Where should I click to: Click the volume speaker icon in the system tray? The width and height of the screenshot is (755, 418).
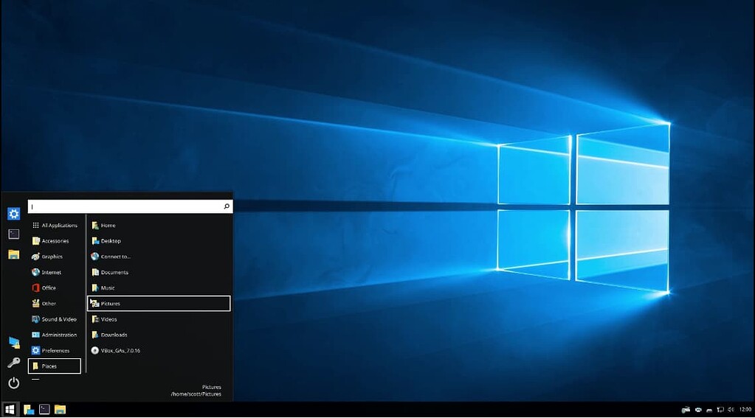coord(731,409)
